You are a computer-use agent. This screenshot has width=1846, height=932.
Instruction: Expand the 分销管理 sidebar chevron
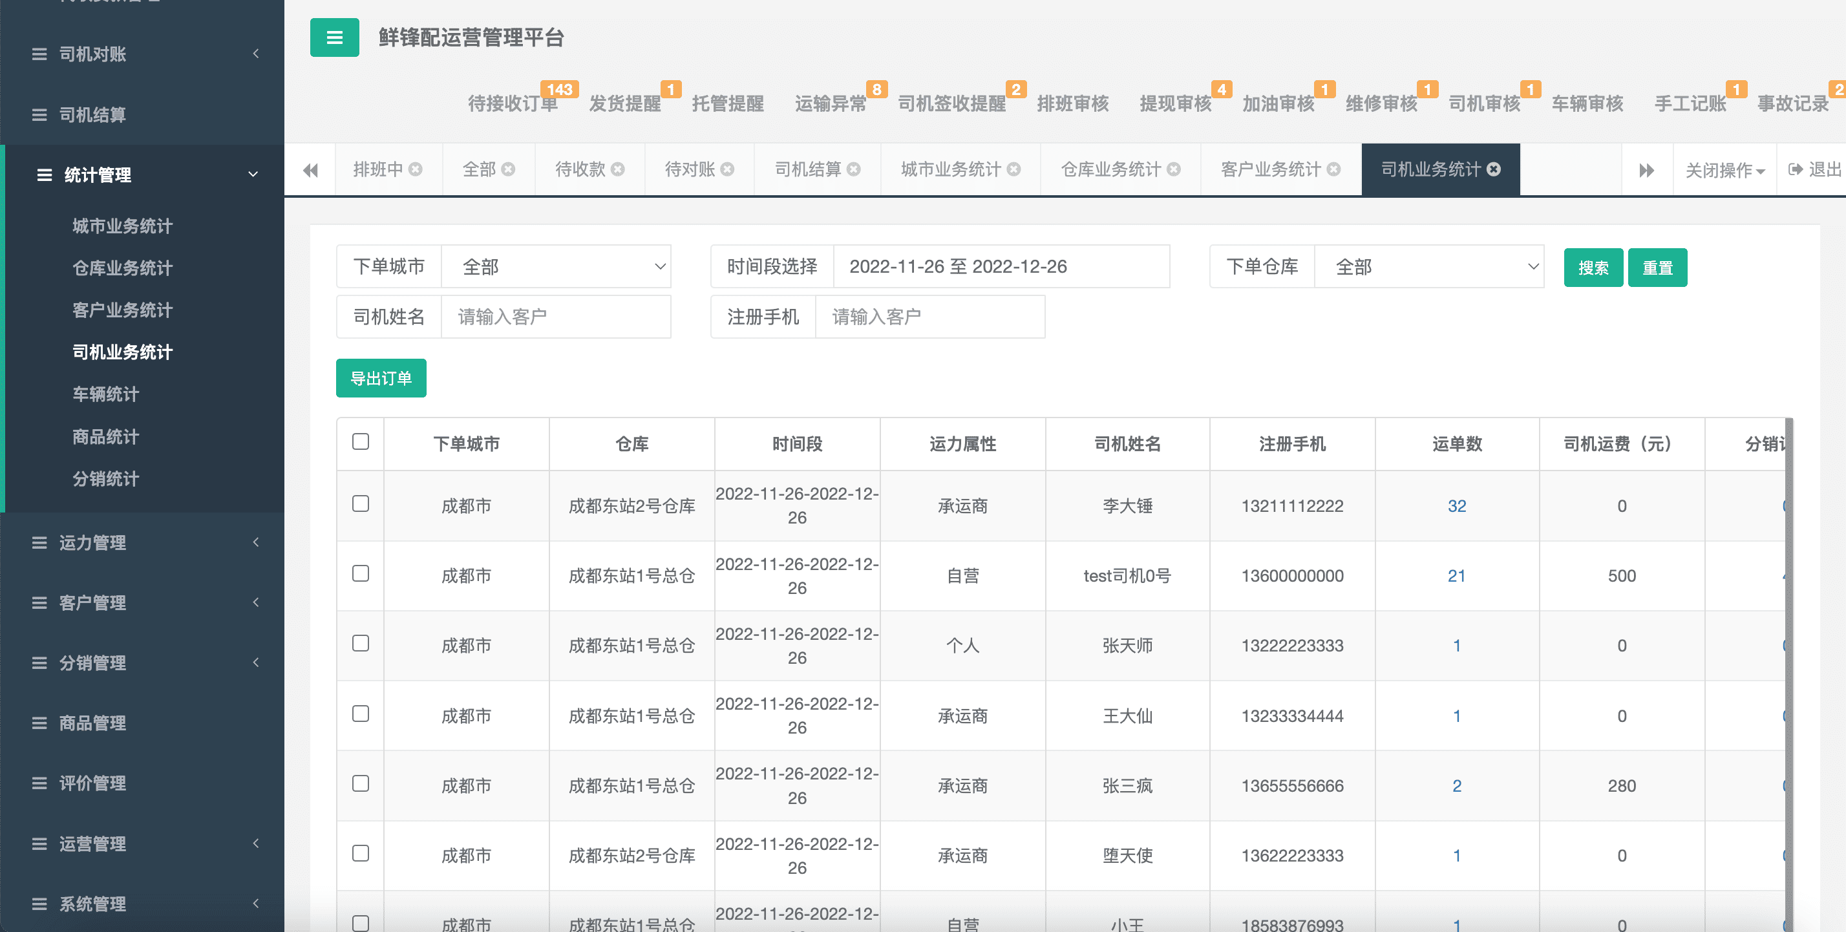point(256,662)
